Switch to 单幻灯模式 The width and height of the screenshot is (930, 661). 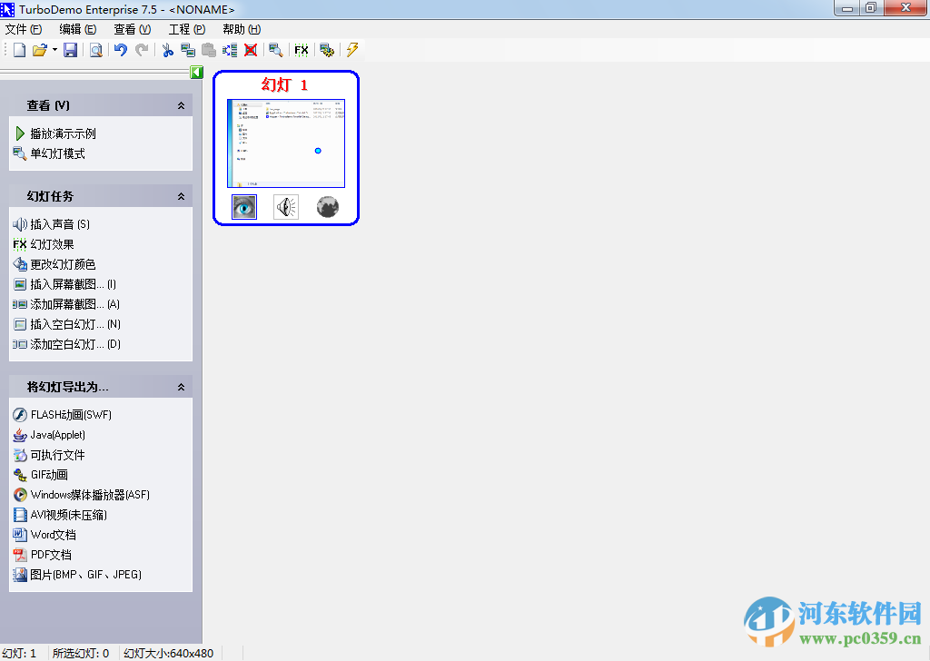[x=49, y=153]
